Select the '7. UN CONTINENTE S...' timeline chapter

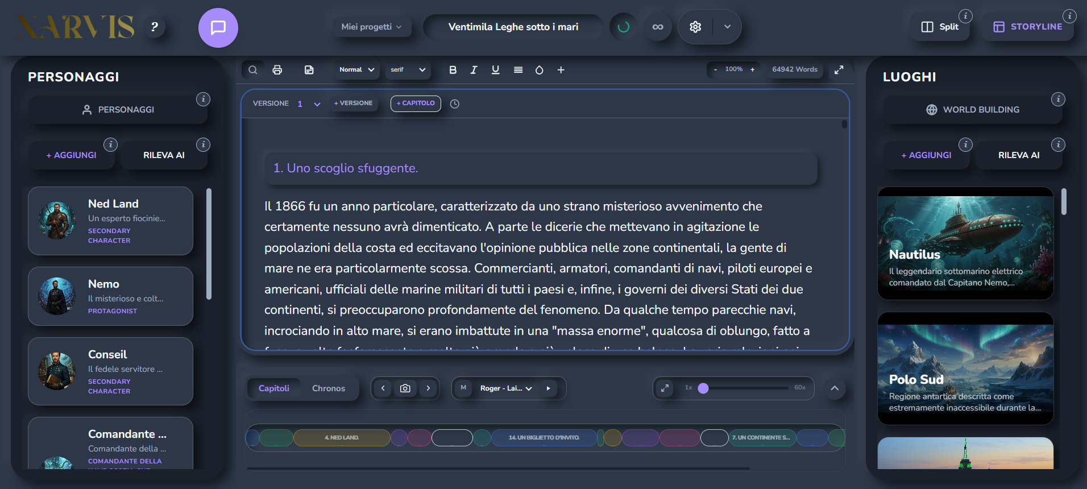point(762,438)
